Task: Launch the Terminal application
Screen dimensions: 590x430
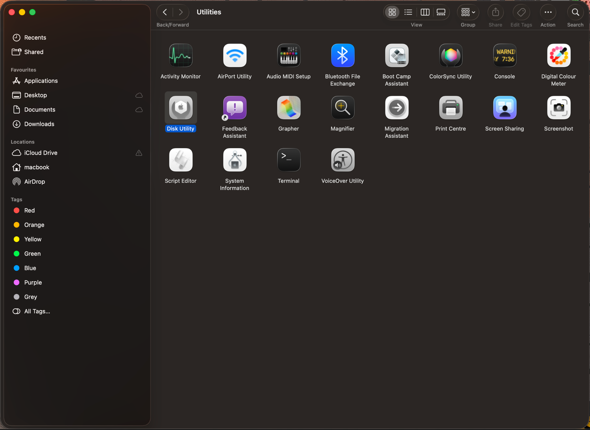Action: (x=288, y=160)
